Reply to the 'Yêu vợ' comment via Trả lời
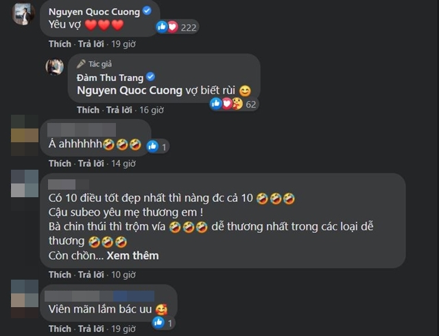The width and height of the screenshot is (439, 336). [x=91, y=44]
